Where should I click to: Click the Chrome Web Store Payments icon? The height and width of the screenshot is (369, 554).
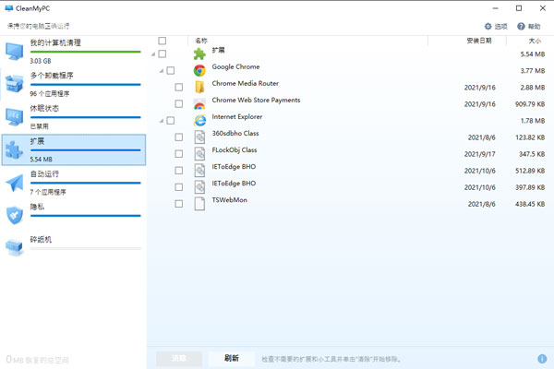pyautogui.click(x=199, y=104)
